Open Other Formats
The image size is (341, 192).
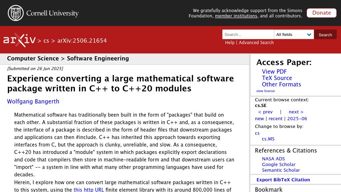tap(281, 84)
